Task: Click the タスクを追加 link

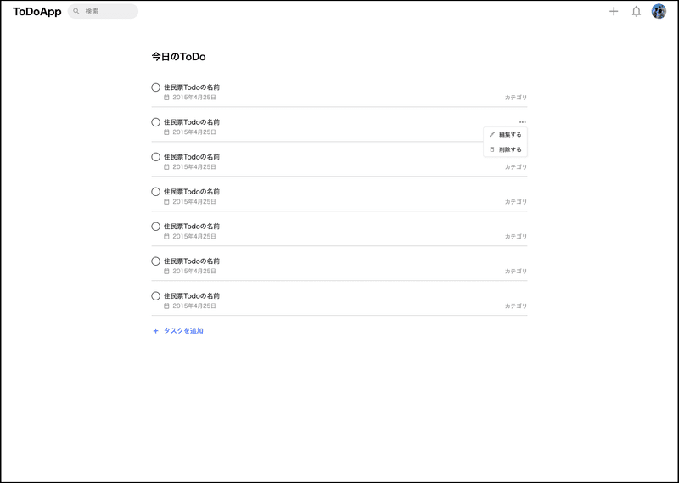Action: (183, 331)
